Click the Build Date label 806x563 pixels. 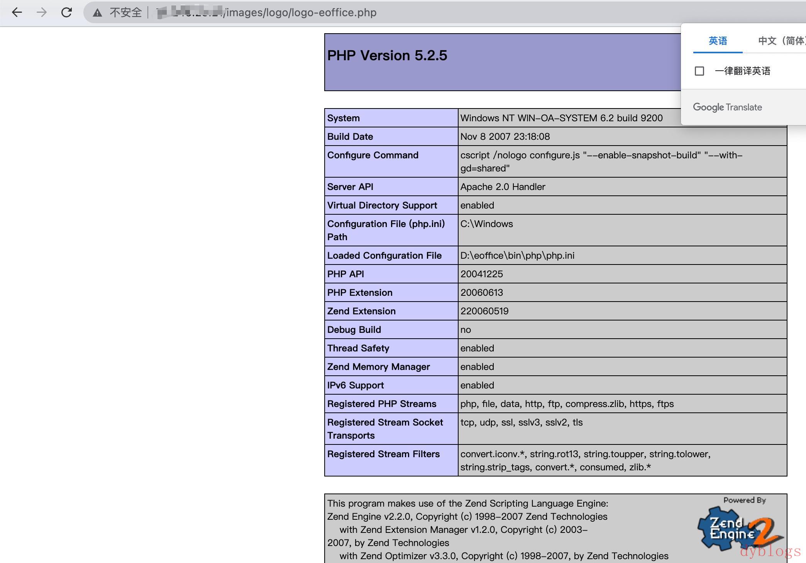point(350,137)
